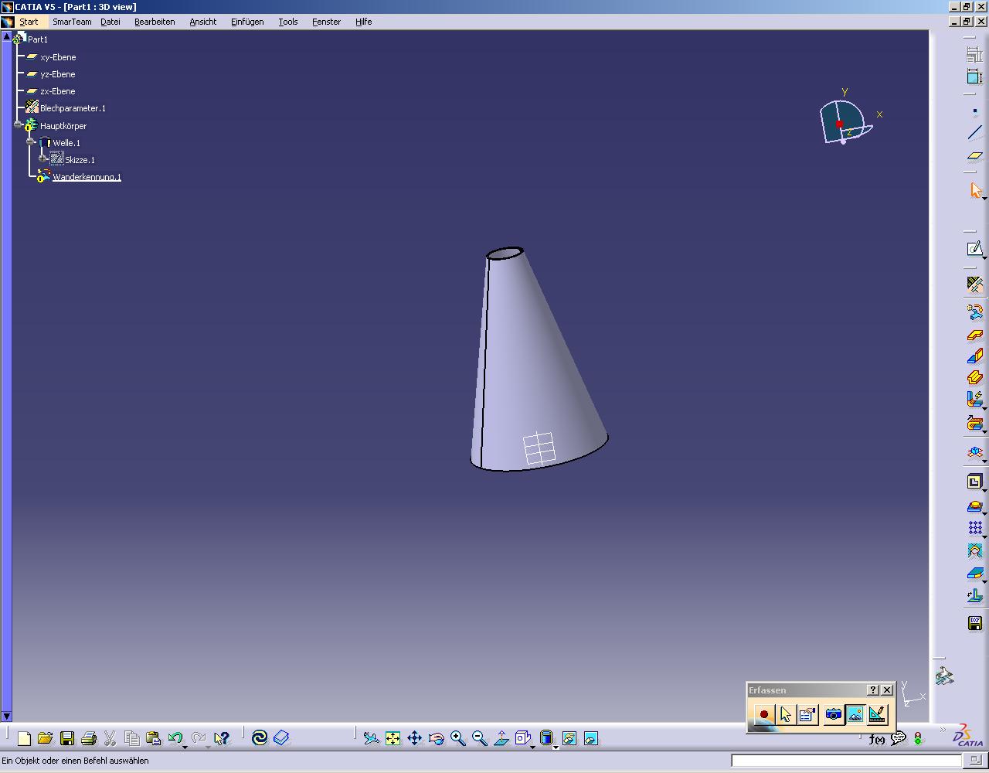Select the Pan view tool
Screen dimensions: 989x773
click(x=415, y=738)
